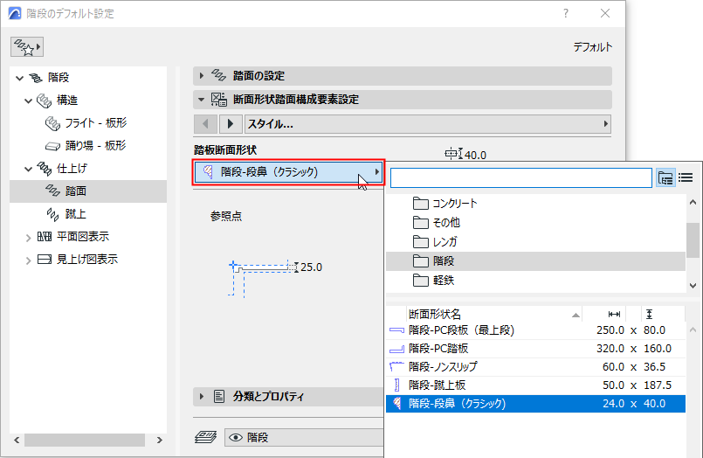This screenshot has height=458, width=703.
Task: Click the height column header icon
Action: (649, 315)
